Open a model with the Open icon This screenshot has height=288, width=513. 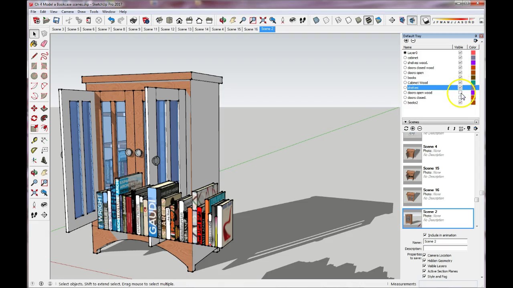tap(46, 20)
